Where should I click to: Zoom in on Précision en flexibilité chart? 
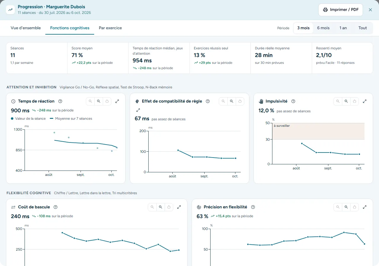[x=346, y=207]
